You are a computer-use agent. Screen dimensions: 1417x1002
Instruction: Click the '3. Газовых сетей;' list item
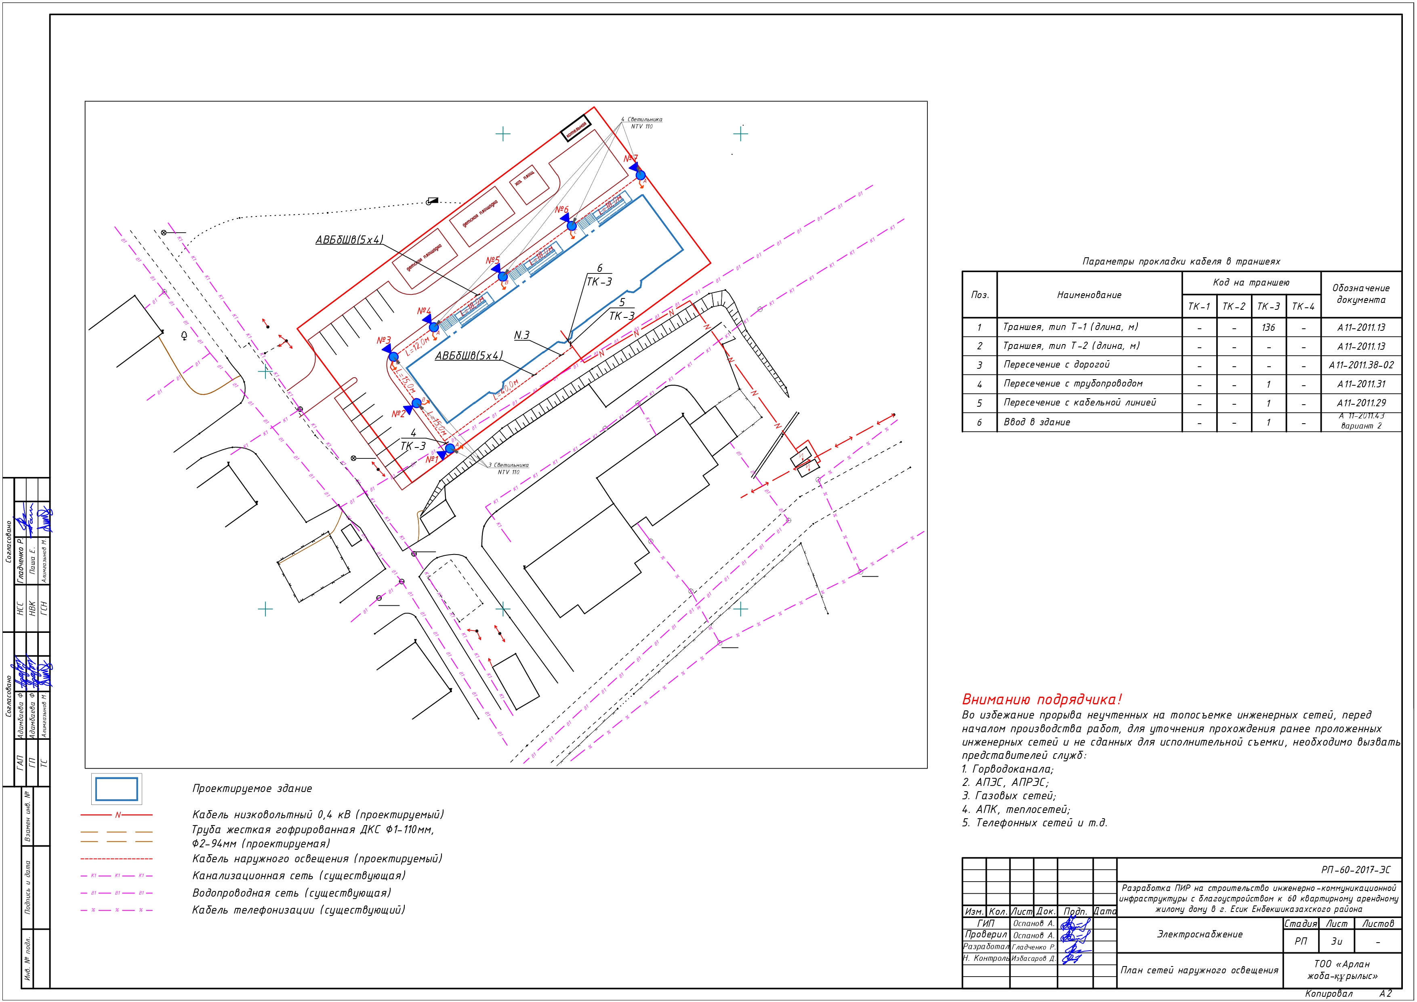tap(1009, 796)
